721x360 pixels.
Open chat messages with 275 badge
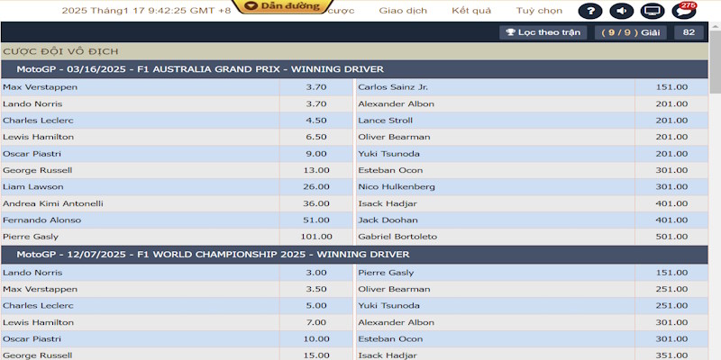[x=684, y=10]
